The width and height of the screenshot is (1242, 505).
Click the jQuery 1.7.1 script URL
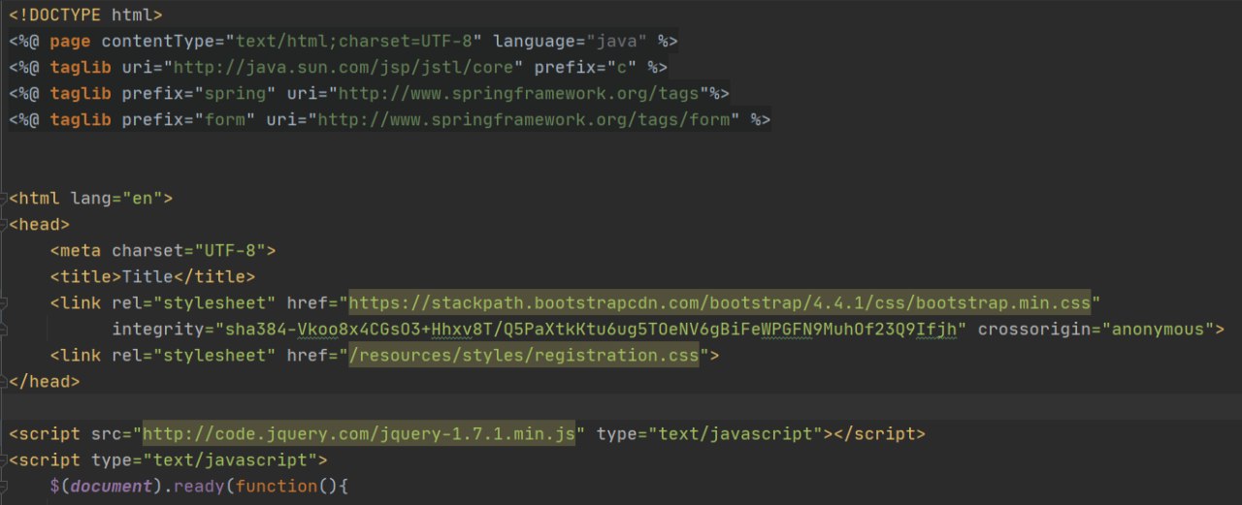pyautogui.click(x=359, y=433)
